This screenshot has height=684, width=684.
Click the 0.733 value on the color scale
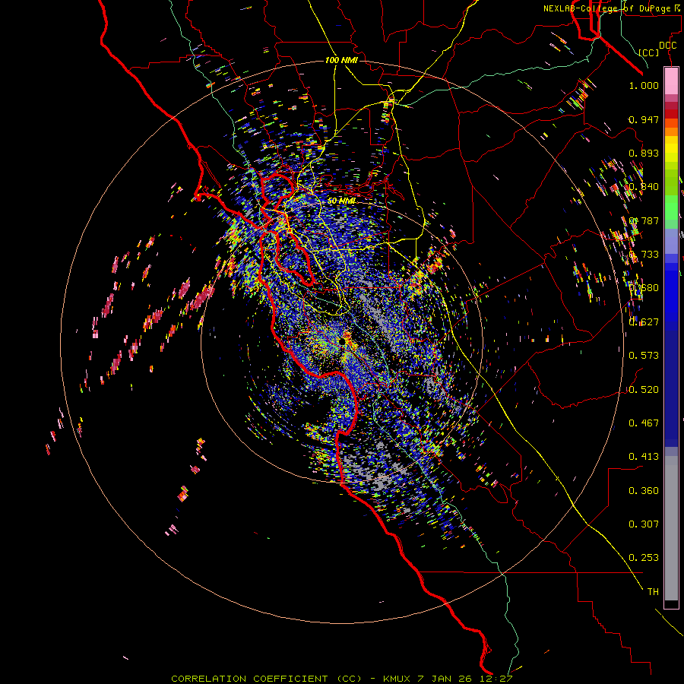coord(644,255)
